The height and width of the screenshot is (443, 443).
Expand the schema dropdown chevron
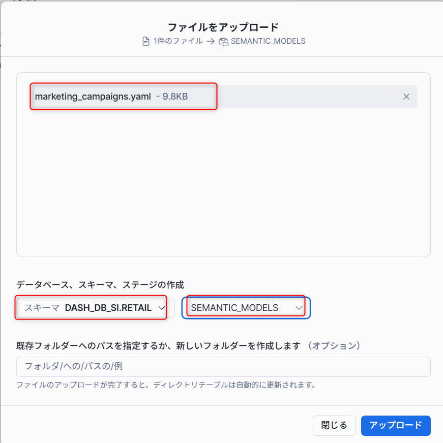pos(162,308)
